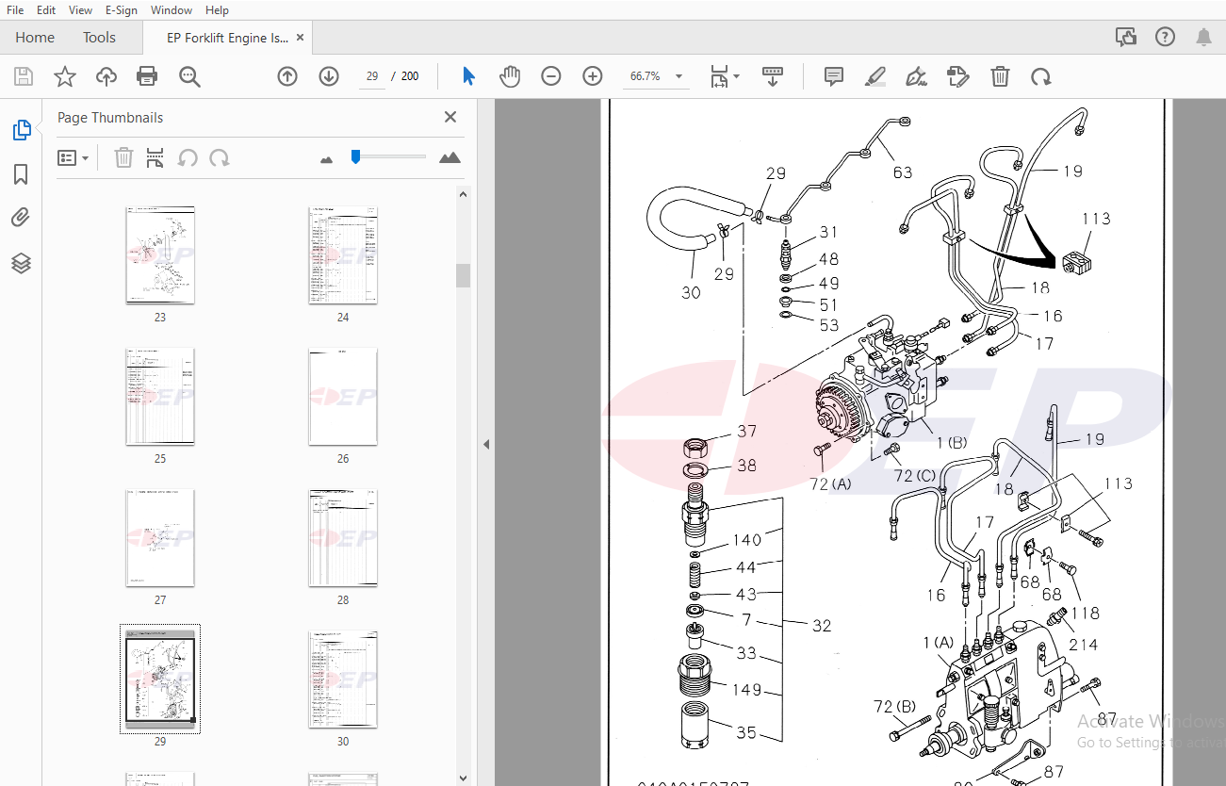Select page 25 thumbnail
This screenshot has height=786, width=1226.
160,397
